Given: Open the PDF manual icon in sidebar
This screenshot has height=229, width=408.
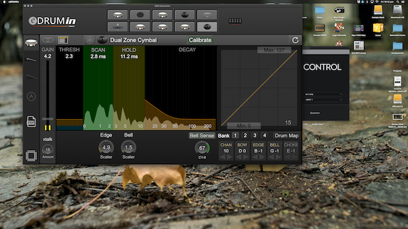Looking at the screenshot, I should 31,121.
